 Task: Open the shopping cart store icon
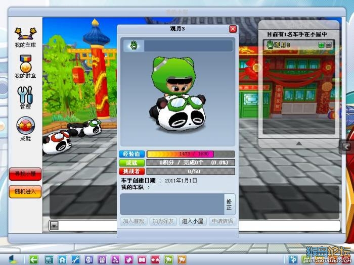coord(49,259)
